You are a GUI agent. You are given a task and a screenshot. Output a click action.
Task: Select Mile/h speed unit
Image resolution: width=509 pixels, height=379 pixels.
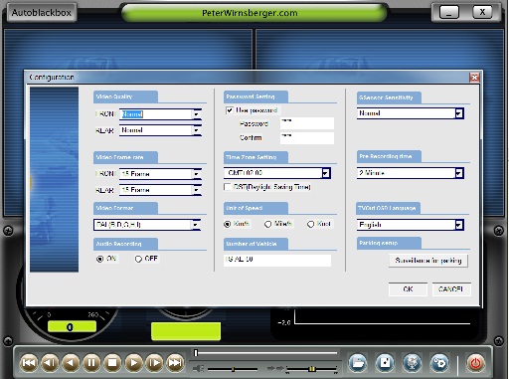coord(267,224)
